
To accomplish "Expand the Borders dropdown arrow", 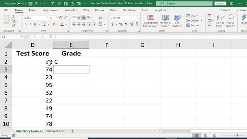I will 49,24.
